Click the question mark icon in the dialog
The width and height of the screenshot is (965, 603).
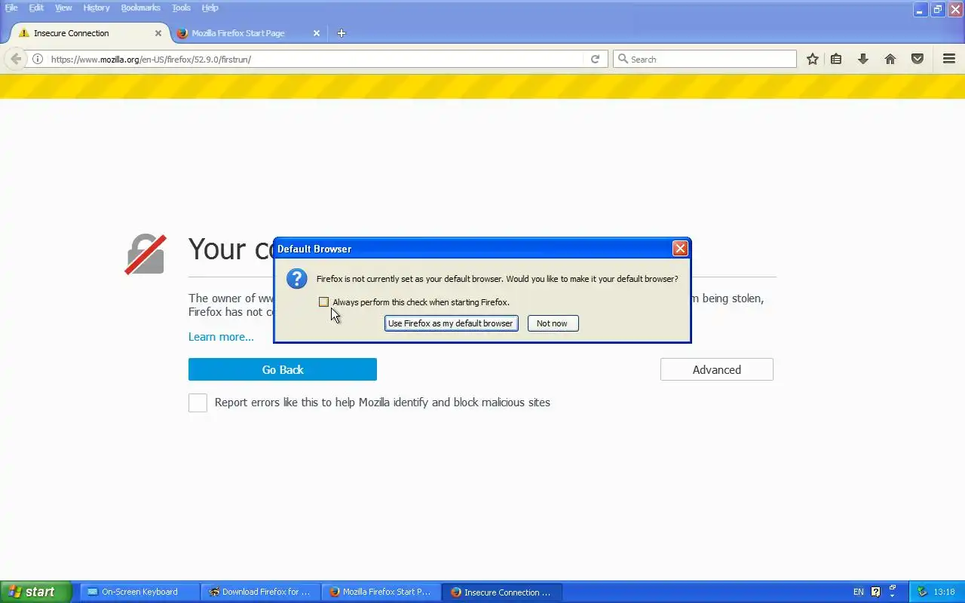click(297, 279)
